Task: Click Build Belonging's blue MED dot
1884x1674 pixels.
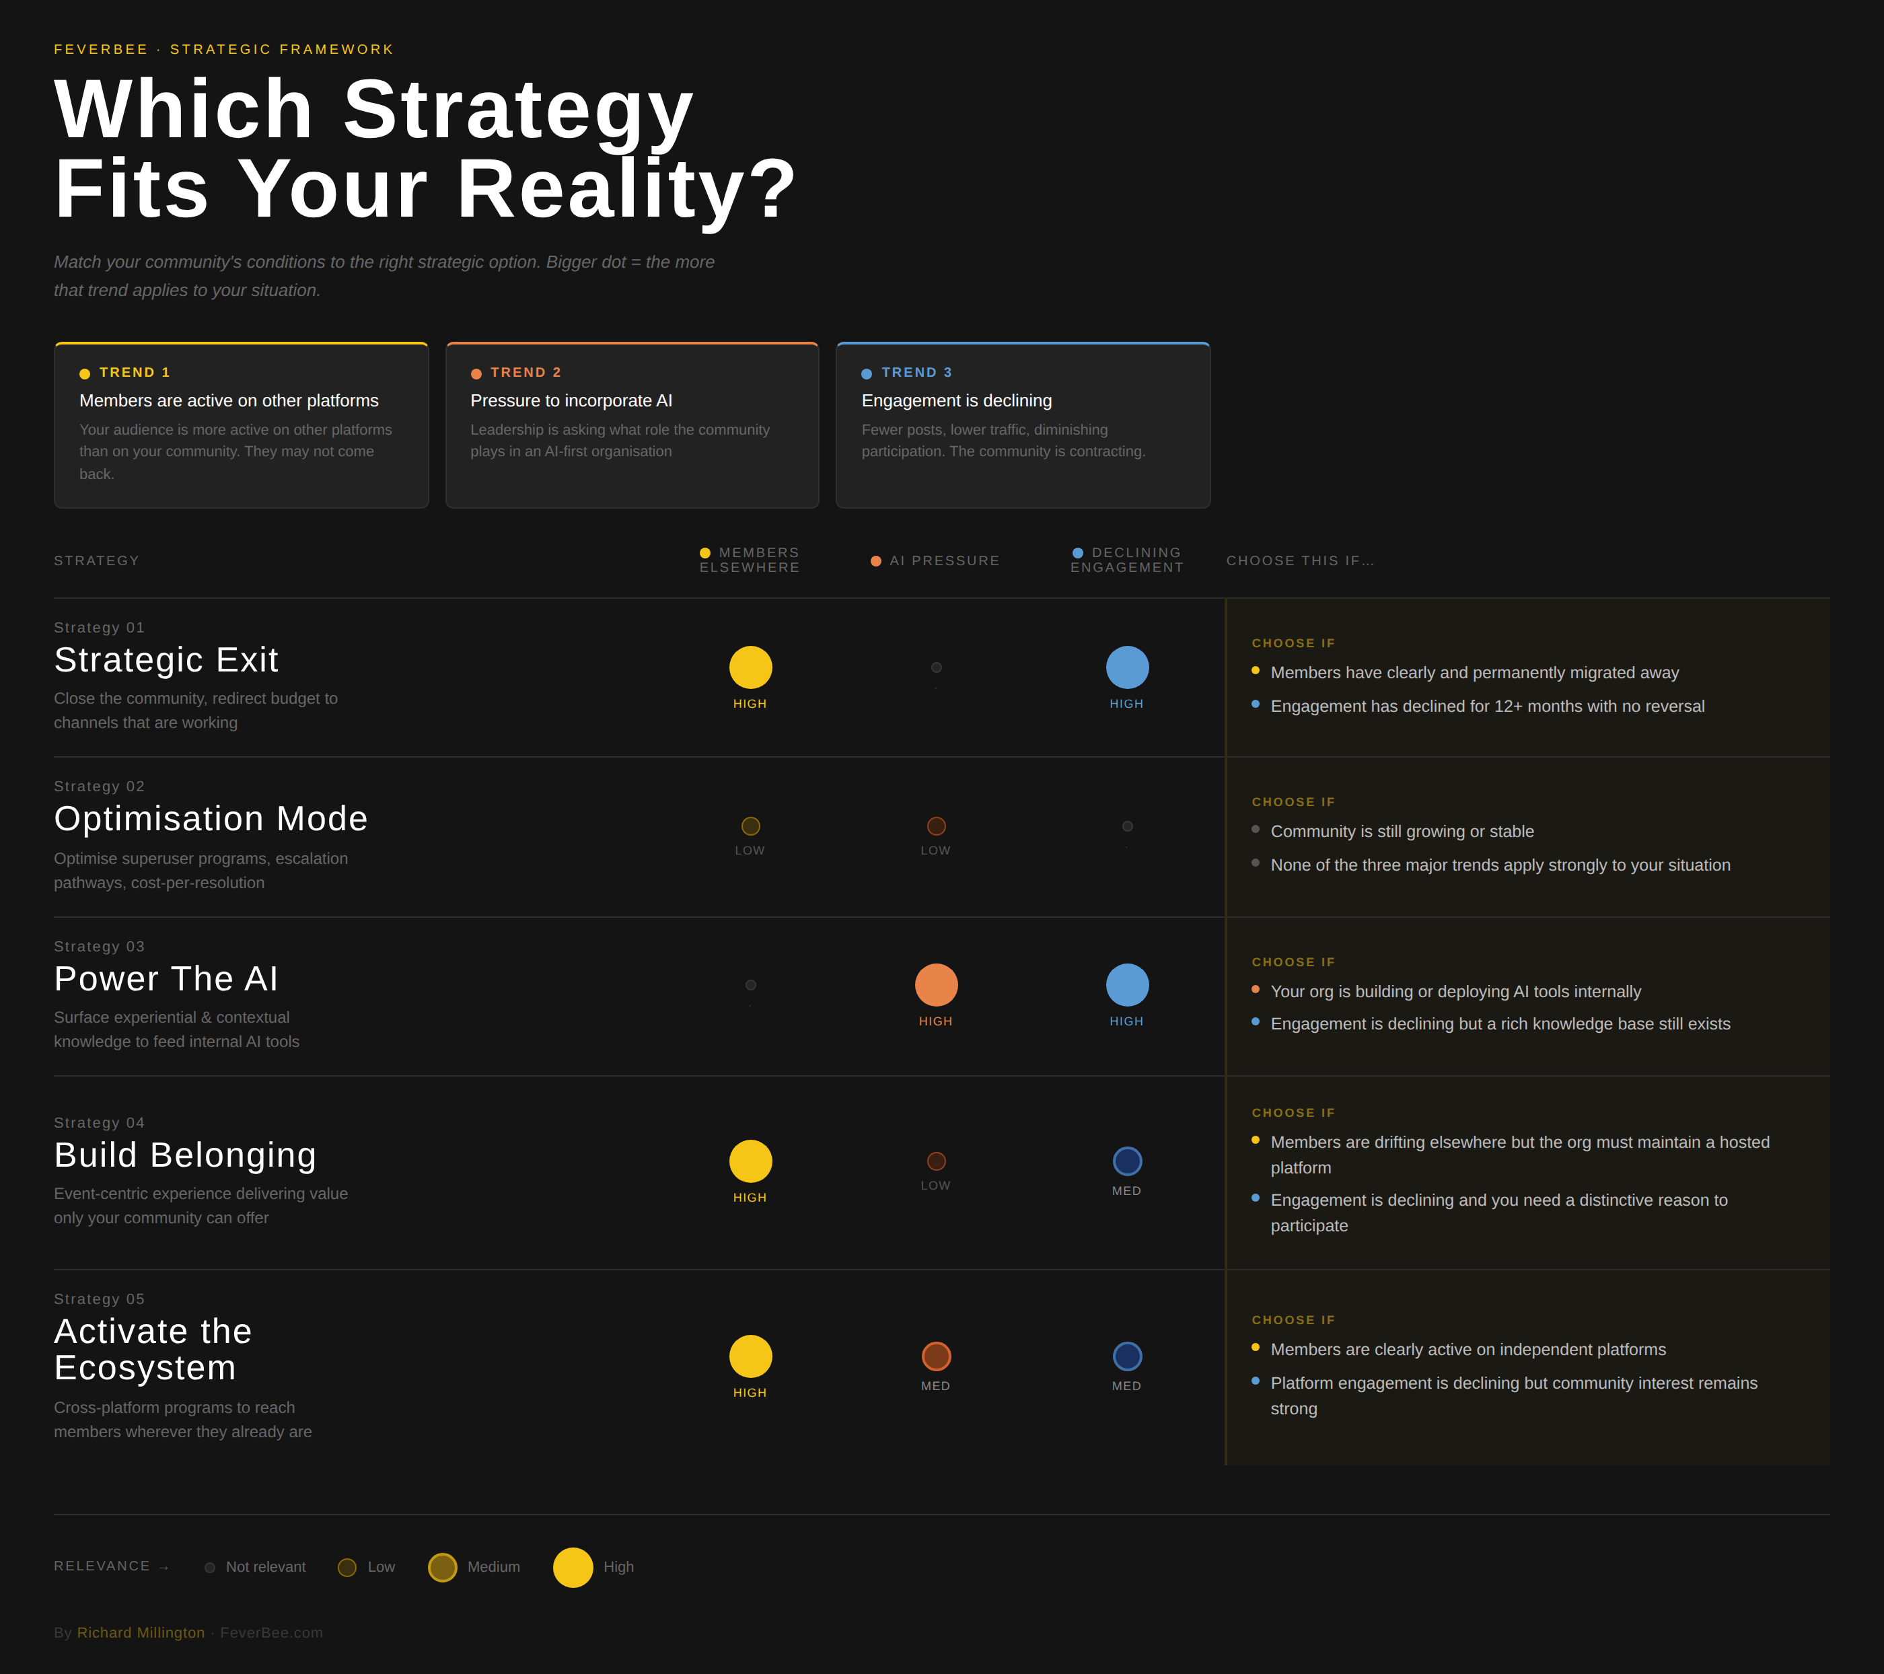Action: pyautogui.click(x=1126, y=1161)
